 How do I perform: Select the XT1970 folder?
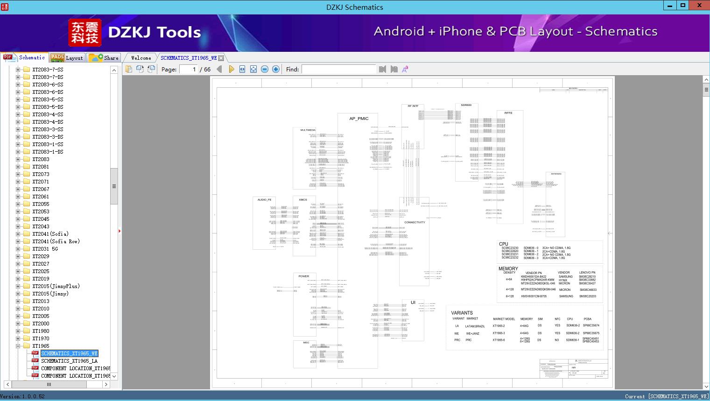coord(41,338)
